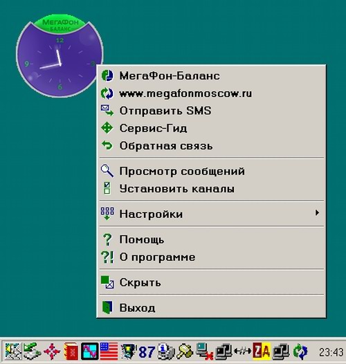Image resolution: width=346 pixels, height=364 pixels.
Task: Click the ZA ZoneAlarm tray icon
Action: coord(262,352)
